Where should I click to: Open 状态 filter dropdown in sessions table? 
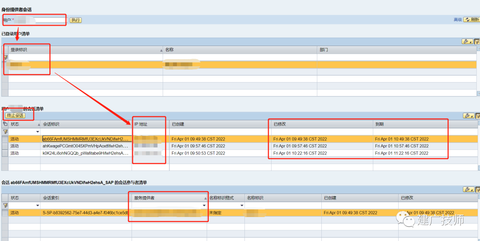(x=38, y=132)
